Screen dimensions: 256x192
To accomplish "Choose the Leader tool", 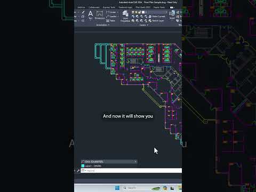I will coord(111,17).
